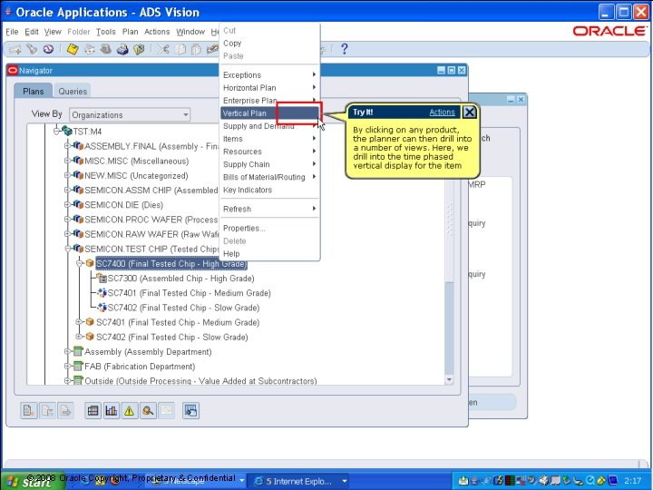The image size is (653, 490).
Task: Open Help entry in context menu
Action: [269, 254]
